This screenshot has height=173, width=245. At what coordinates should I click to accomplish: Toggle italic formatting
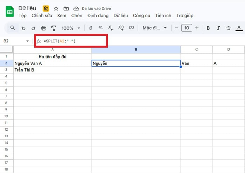(x=218, y=28)
